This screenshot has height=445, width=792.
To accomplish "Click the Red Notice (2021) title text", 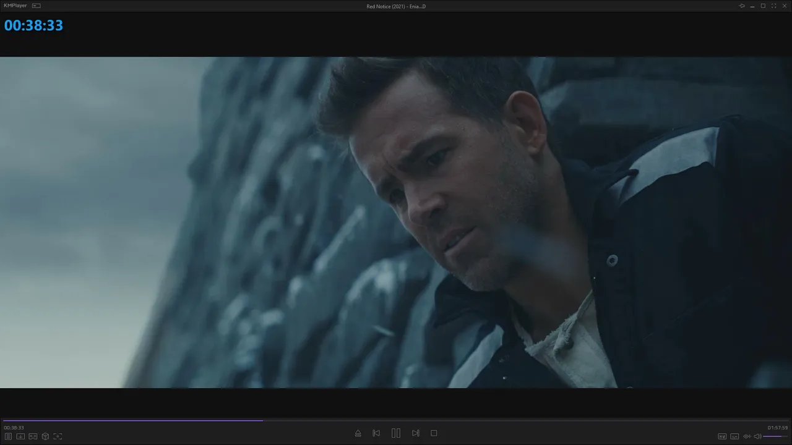I will click(396, 6).
